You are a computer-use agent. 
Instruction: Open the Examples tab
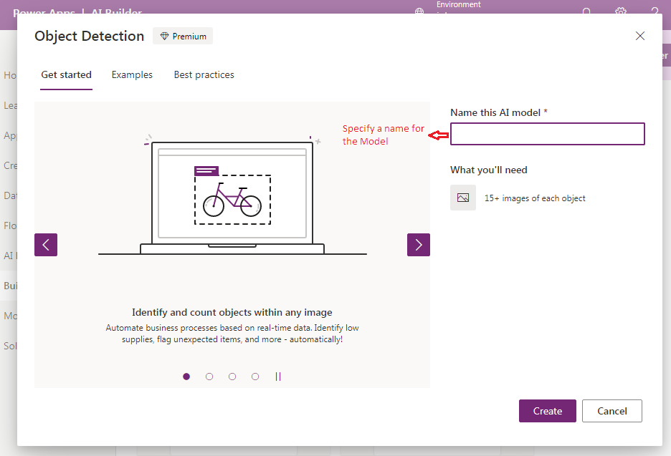click(x=132, y=74)
